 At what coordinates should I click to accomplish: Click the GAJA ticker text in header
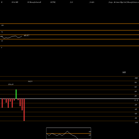pyautogui.click(x=92, y=2)
